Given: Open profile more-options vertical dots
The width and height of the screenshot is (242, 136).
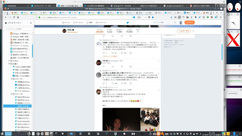Looking at the screenshot, I should (x=193, y=31).
